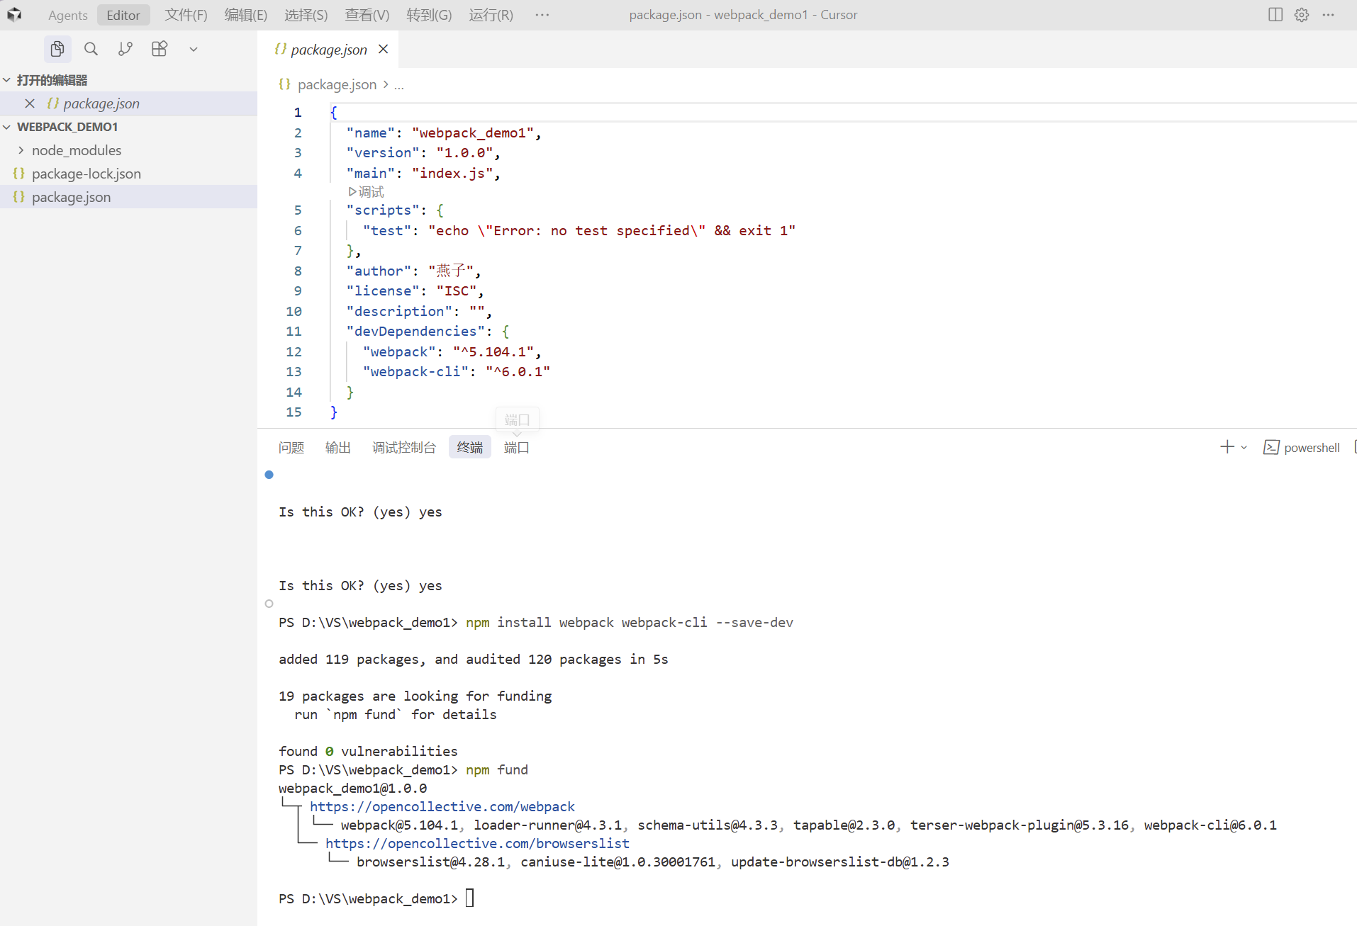
Task: Open the 编辑(E) menu
Action: click(246, 15)
